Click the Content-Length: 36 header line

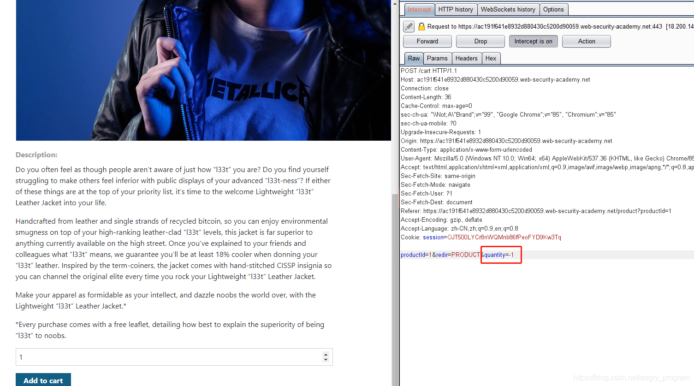[x=426, y=97]
